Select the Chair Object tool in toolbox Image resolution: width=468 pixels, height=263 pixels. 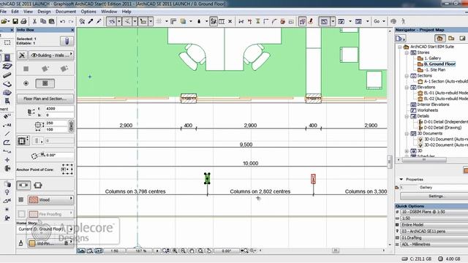(7, 102)
